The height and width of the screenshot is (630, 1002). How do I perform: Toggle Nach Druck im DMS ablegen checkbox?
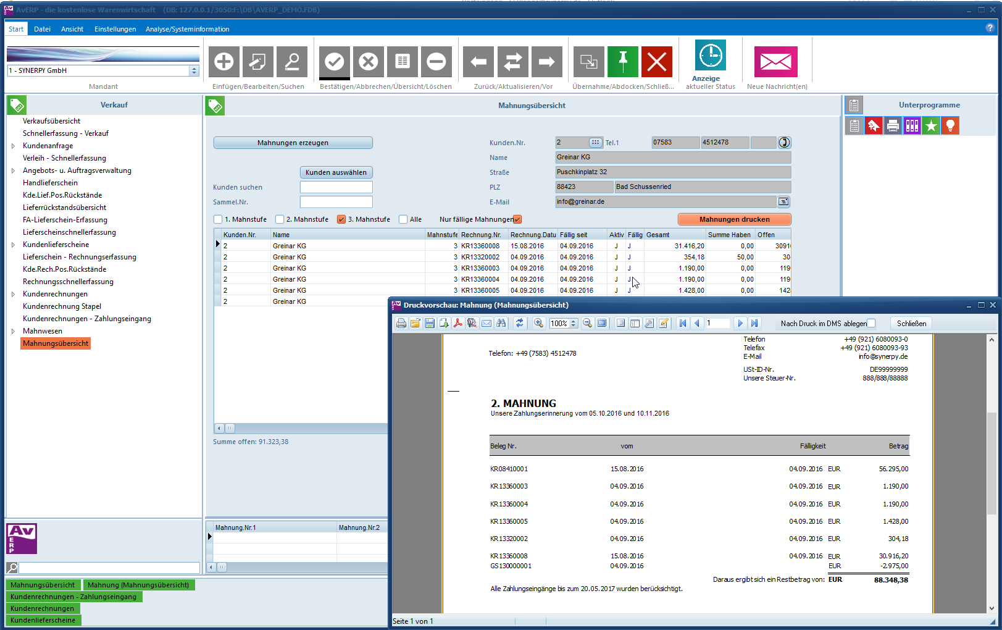(x=871, y=323)
